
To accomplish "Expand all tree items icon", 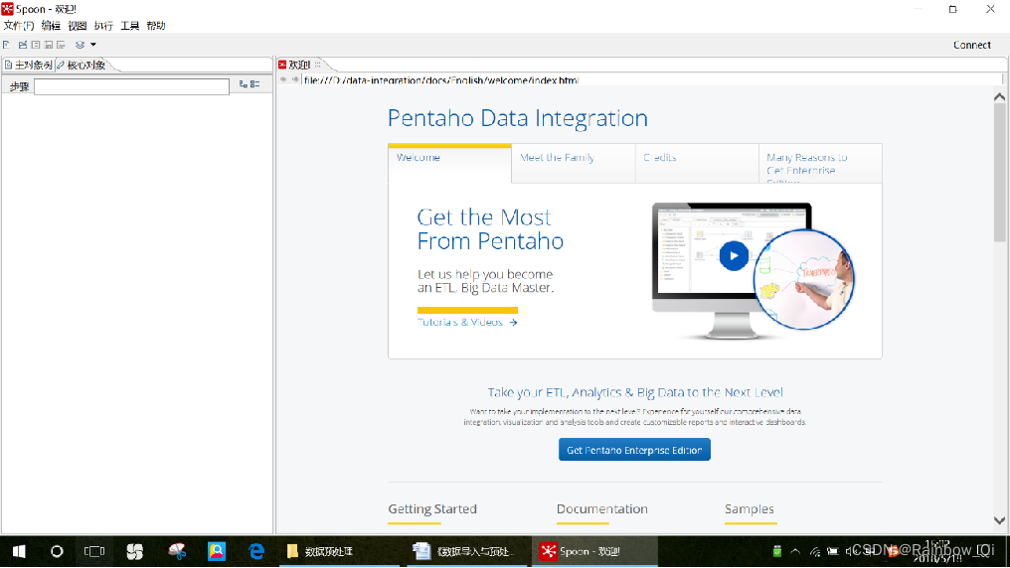I will point(243,84).
